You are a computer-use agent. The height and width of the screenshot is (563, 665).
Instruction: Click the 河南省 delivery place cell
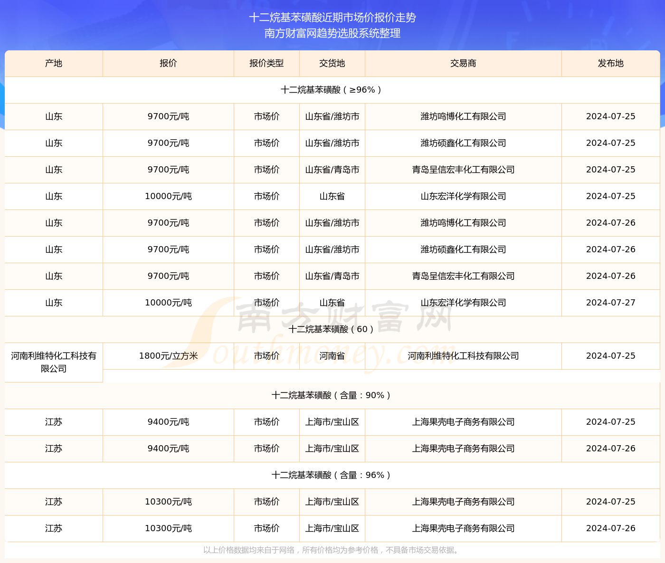pos(332,356)
